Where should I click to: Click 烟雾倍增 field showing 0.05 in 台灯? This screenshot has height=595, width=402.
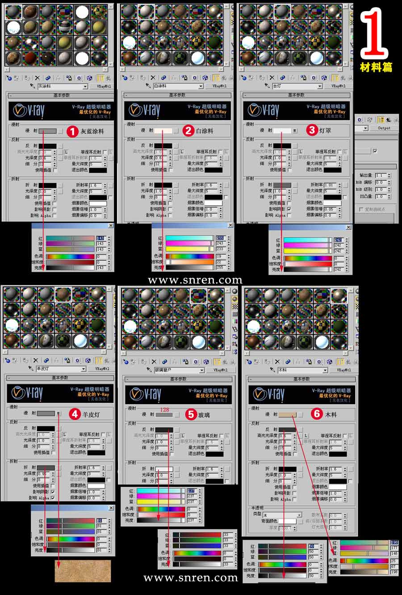[331, 209]
